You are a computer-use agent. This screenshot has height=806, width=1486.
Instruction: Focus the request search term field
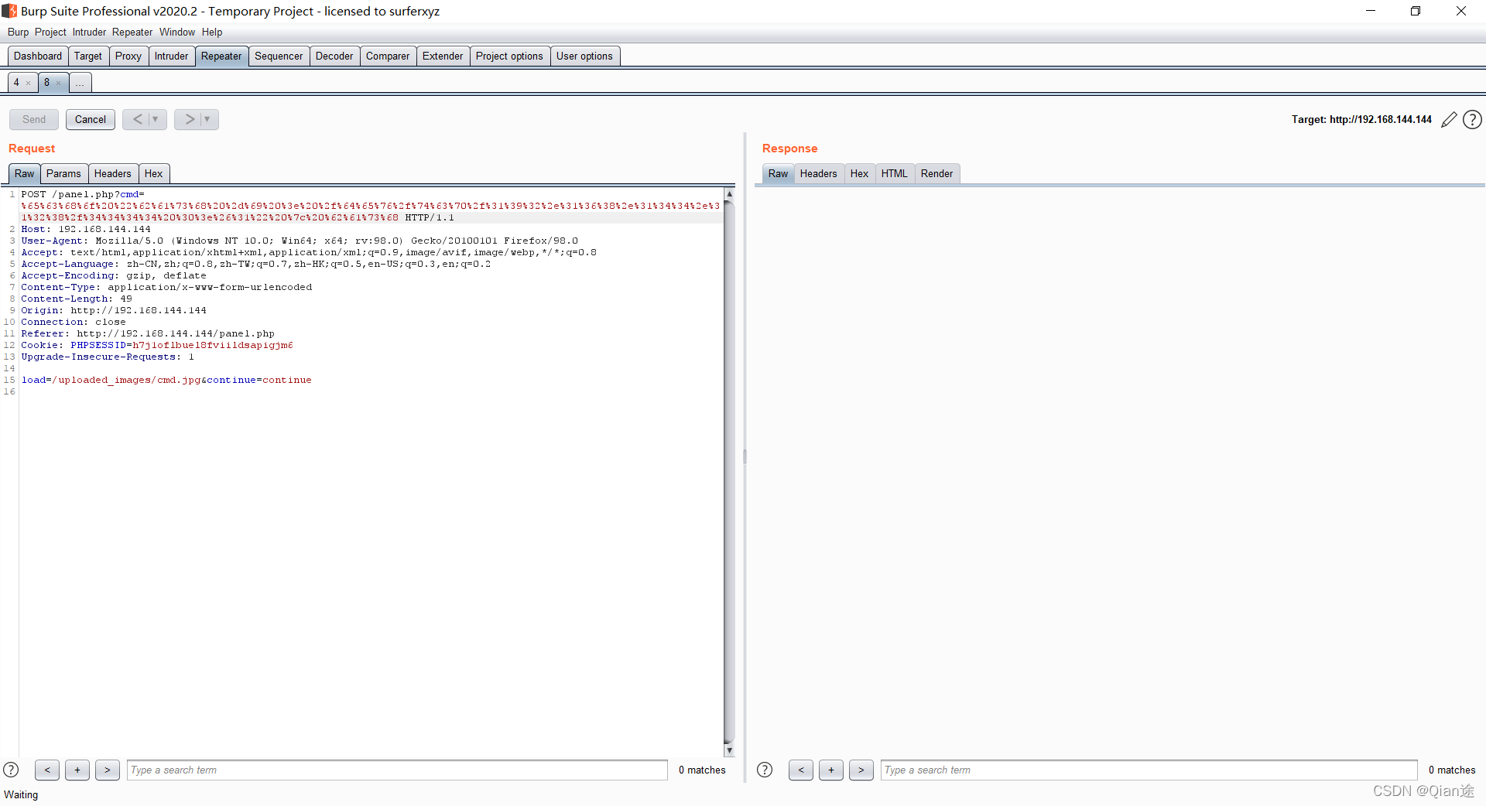click(397, 770)
